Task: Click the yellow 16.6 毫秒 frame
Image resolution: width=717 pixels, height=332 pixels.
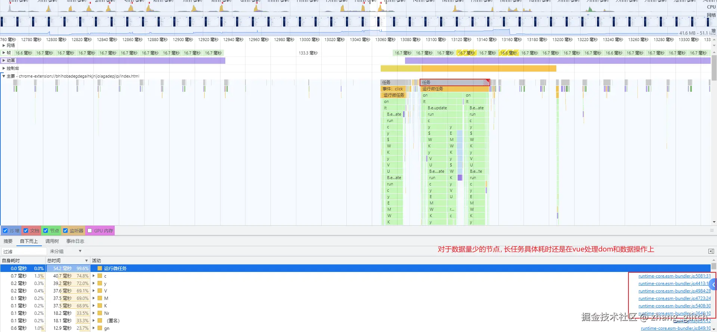Action: [509, 53]
